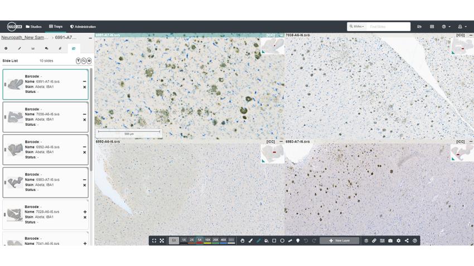Choose the ellipse annotation tool
474x266 pixels.
282,241
